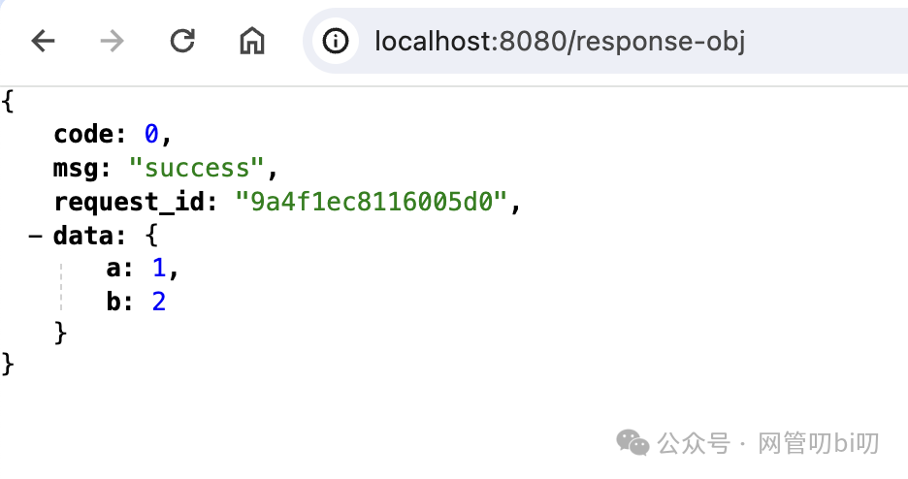Reload the page with refresh icon

pos(182,41)
